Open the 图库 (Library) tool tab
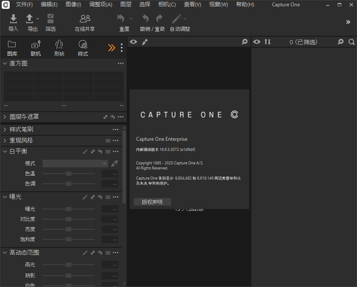The width and height of the screenshot is (357, 287). [12, 47]
